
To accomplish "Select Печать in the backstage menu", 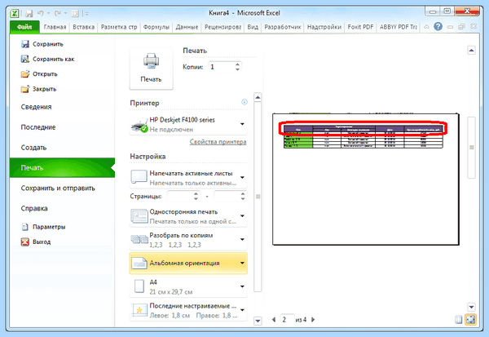I will point(62,168).
